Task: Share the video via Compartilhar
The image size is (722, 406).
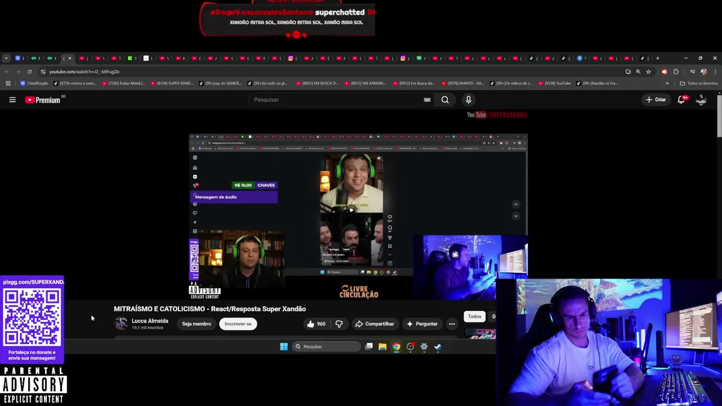Action: click(x=375, y=324)
